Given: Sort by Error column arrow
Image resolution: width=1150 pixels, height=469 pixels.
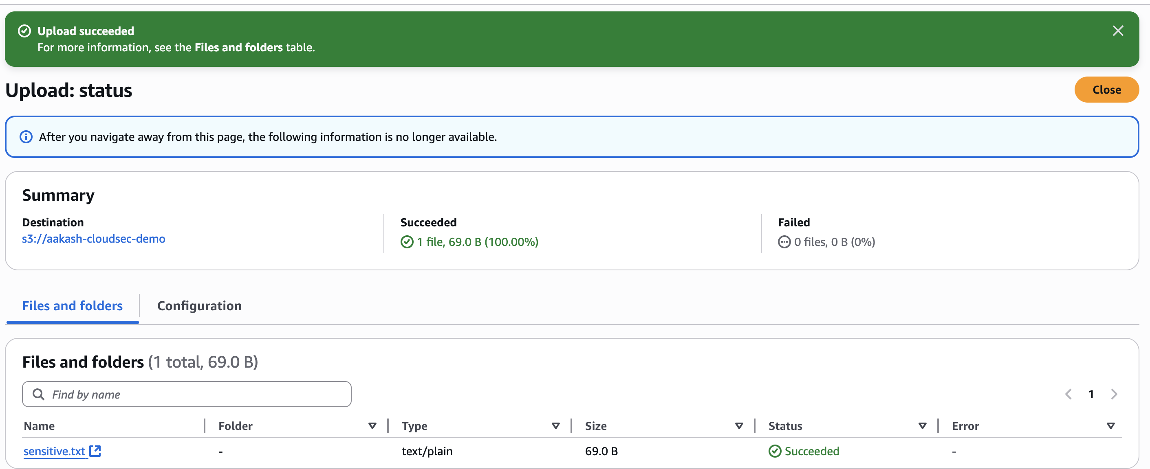Looking at the screenshot, I should 1111,426.
